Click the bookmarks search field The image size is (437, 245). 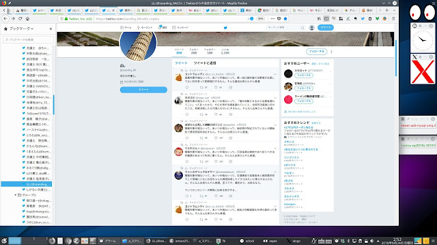[x=28, y=39]
